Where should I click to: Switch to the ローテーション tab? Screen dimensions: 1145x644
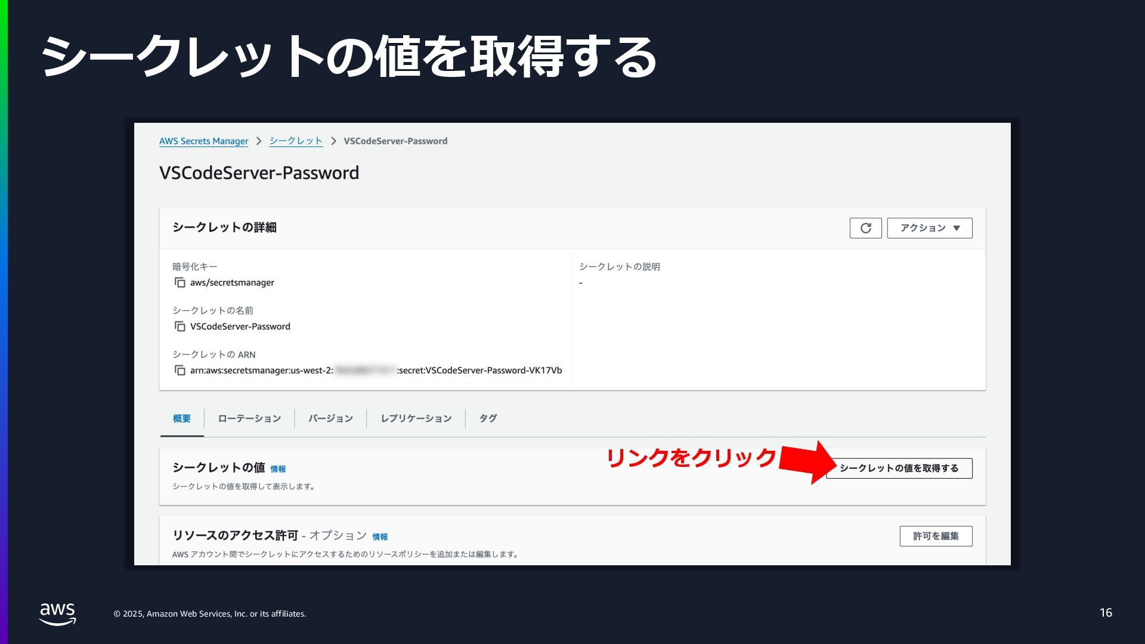pos(249,419)
